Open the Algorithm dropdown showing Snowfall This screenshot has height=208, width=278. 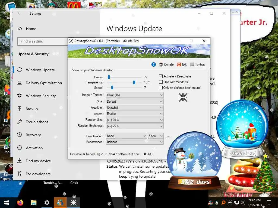point(135,108)
